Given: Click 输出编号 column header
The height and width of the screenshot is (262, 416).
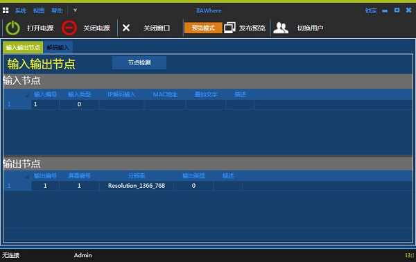Looking at the screenshot, I should coord(45,176).
